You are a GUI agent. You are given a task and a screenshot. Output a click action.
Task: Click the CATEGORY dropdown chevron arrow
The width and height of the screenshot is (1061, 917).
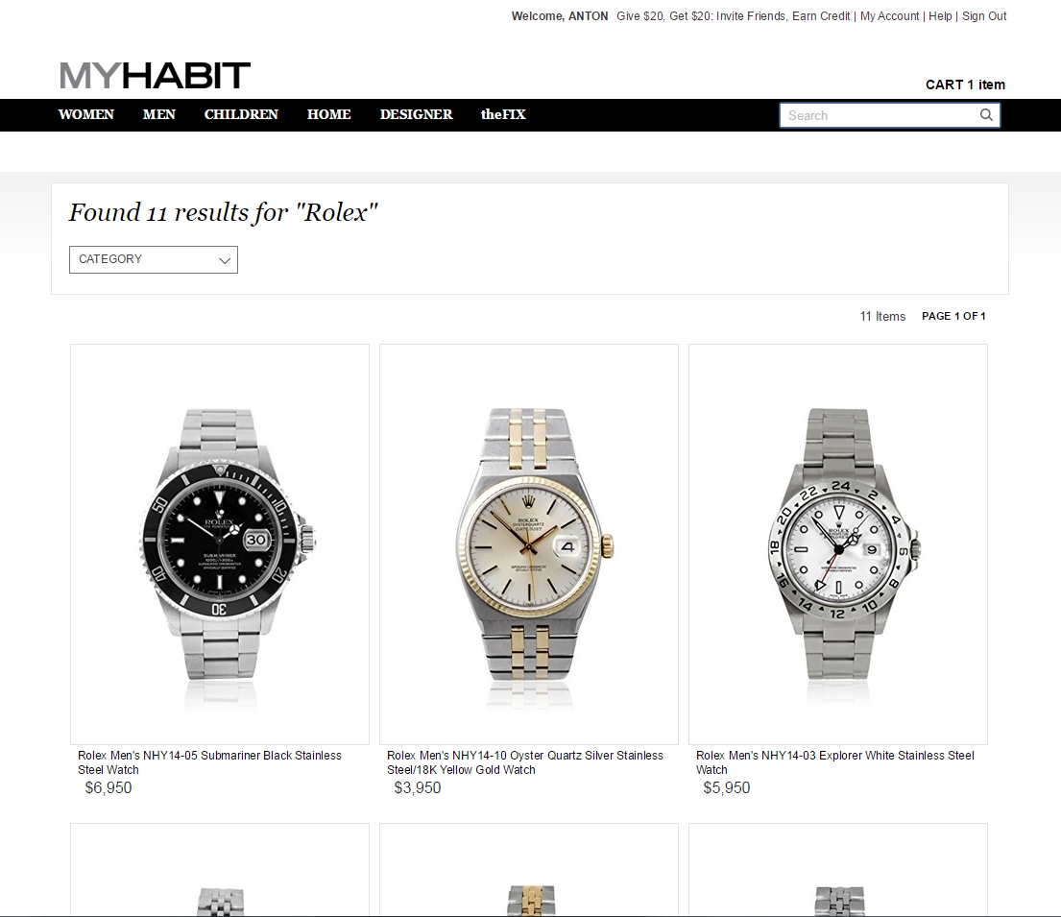225,260
